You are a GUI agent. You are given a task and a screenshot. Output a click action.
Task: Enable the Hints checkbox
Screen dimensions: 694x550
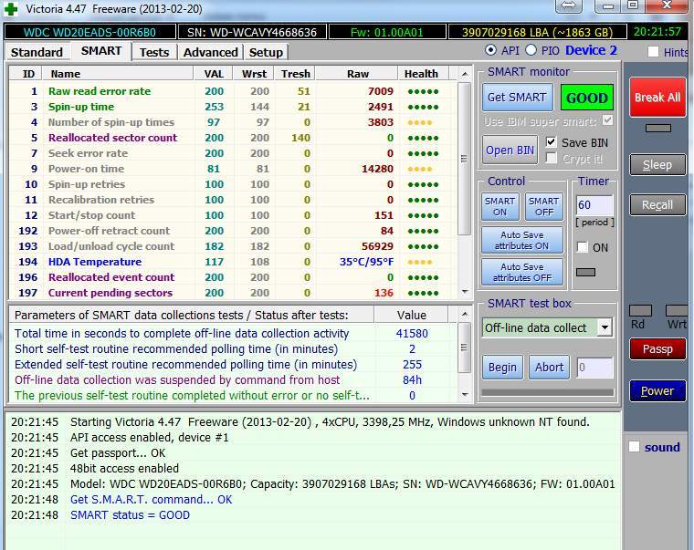click(653, 52)
